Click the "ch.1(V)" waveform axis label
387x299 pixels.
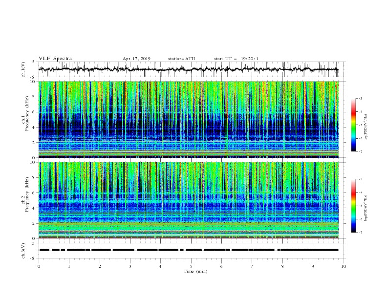[x=23, y=69]
